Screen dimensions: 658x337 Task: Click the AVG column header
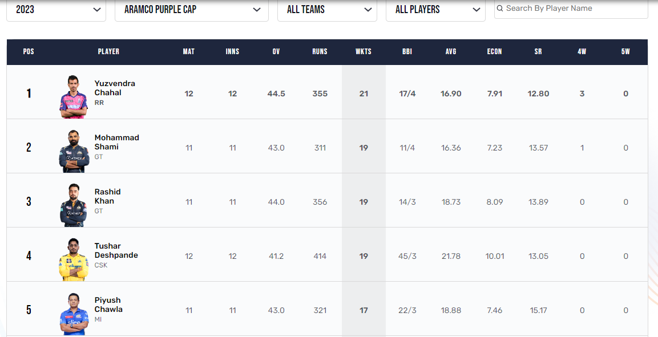[451, 51]
